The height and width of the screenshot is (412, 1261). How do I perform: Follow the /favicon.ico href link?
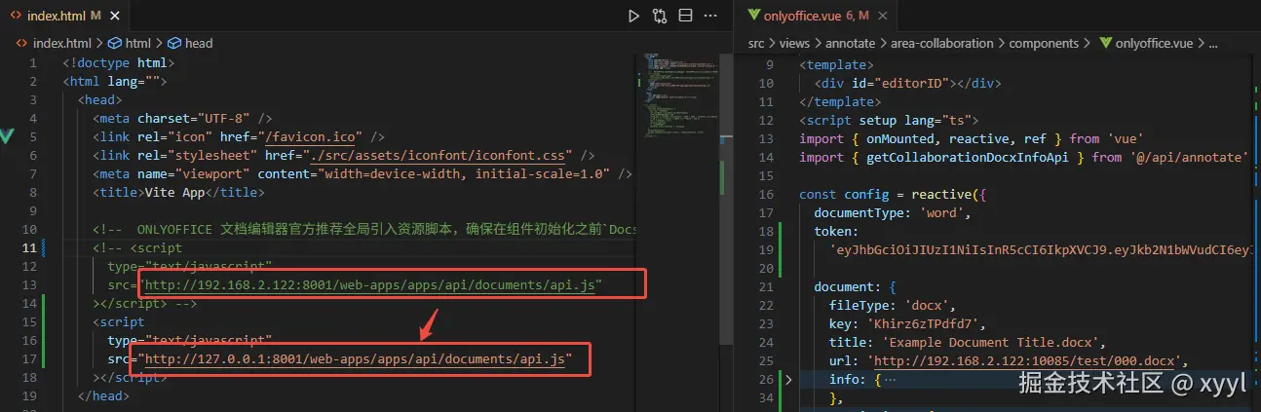[311, 136]
